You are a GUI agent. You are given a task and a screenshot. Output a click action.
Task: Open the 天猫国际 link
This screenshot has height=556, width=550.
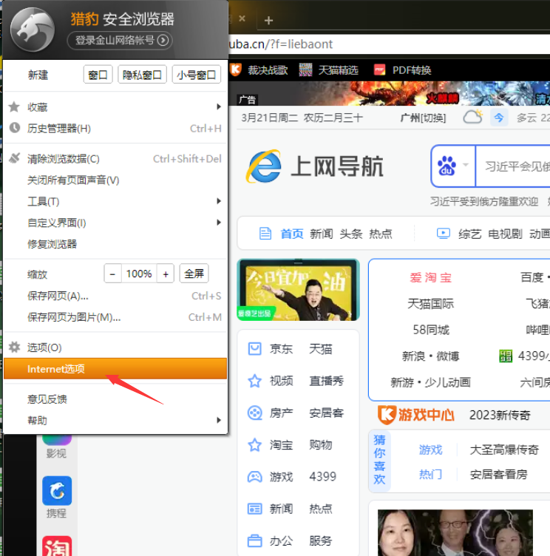(x=430, y=304)
